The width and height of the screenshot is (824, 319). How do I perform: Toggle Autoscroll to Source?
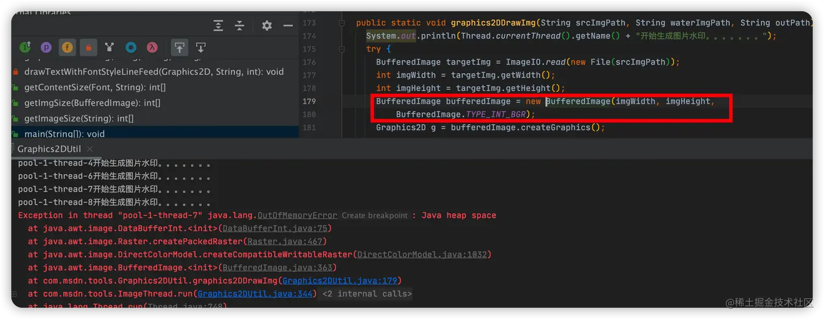click(179, 47)
